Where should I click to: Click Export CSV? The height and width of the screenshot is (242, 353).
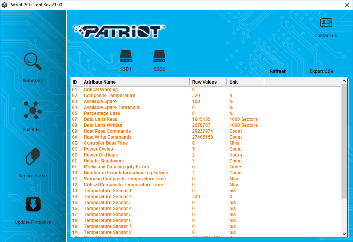(322, 71)
